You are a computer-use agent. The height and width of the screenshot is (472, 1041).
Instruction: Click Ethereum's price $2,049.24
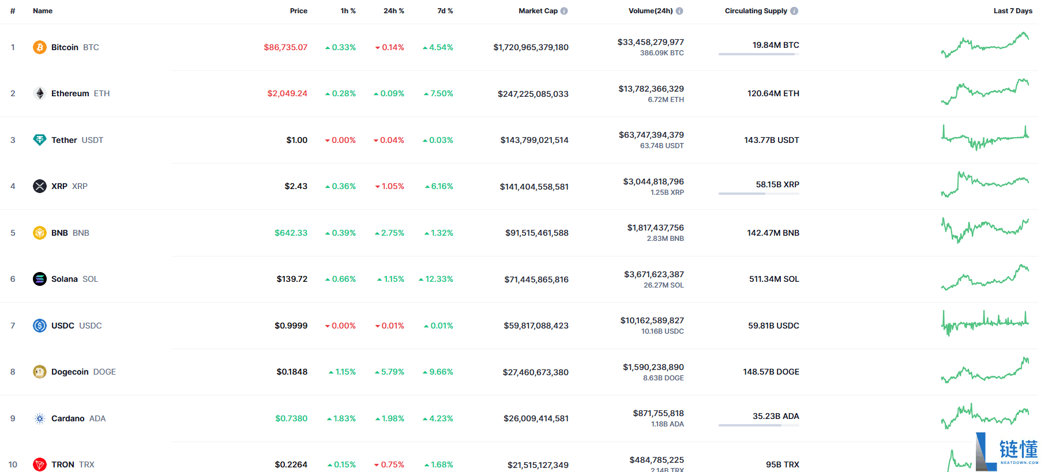pos(287,93)
